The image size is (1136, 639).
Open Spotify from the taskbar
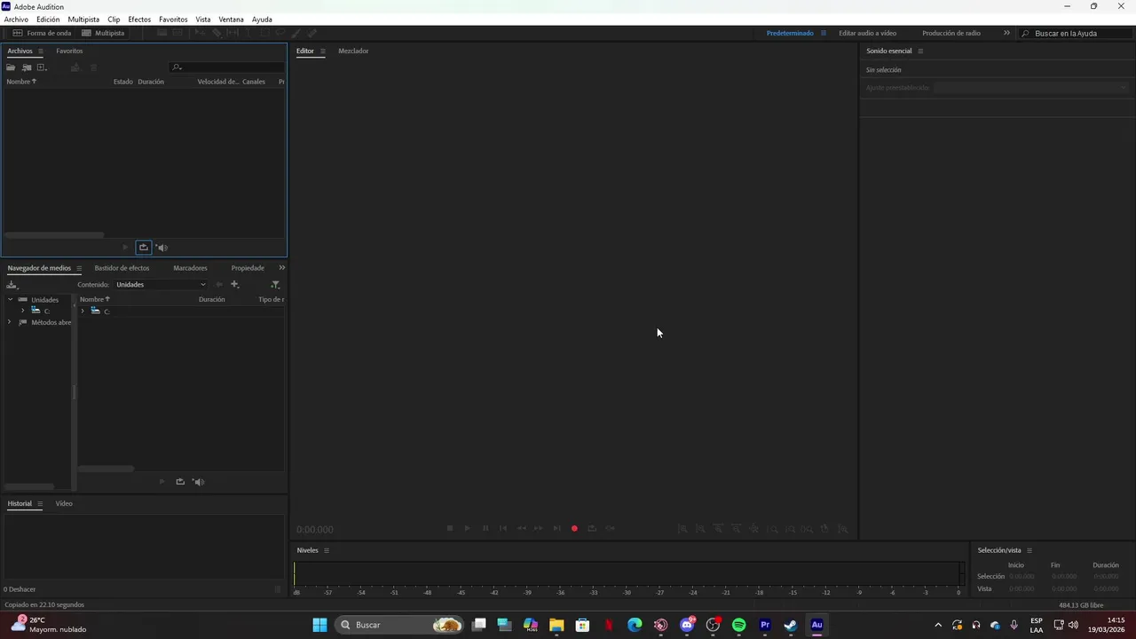click(739, 625)
